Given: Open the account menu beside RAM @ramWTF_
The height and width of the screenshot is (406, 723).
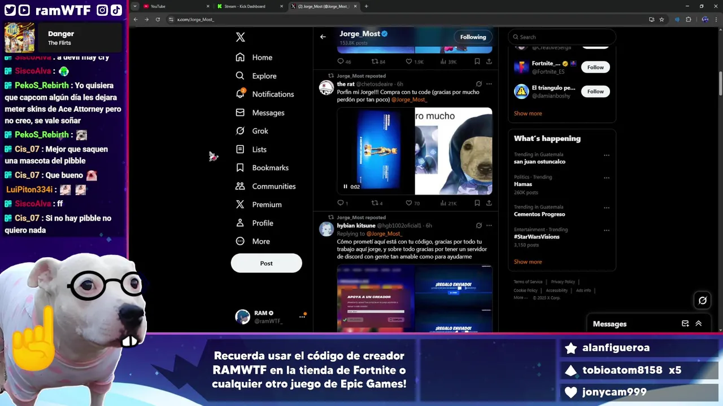Looking at the screenshot, I should click(x=302, y=317).
